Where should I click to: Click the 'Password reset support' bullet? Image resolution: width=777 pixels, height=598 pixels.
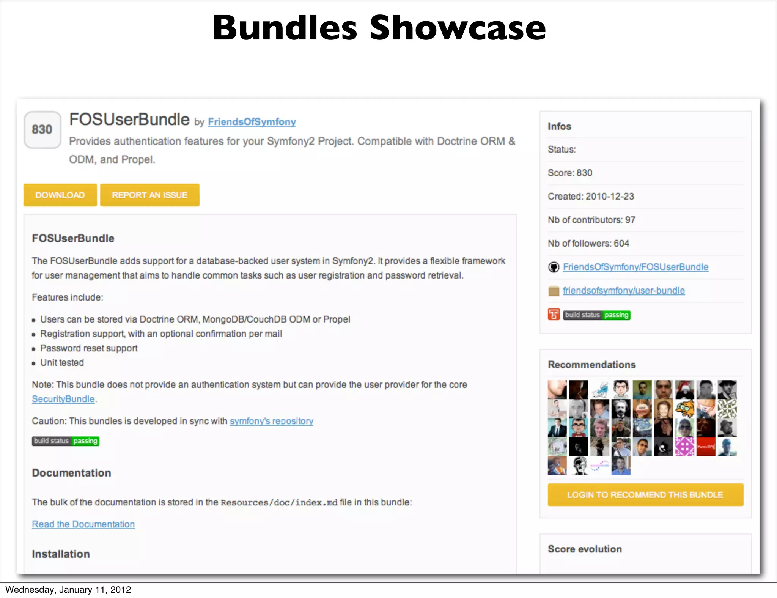(x=89, y=348)
